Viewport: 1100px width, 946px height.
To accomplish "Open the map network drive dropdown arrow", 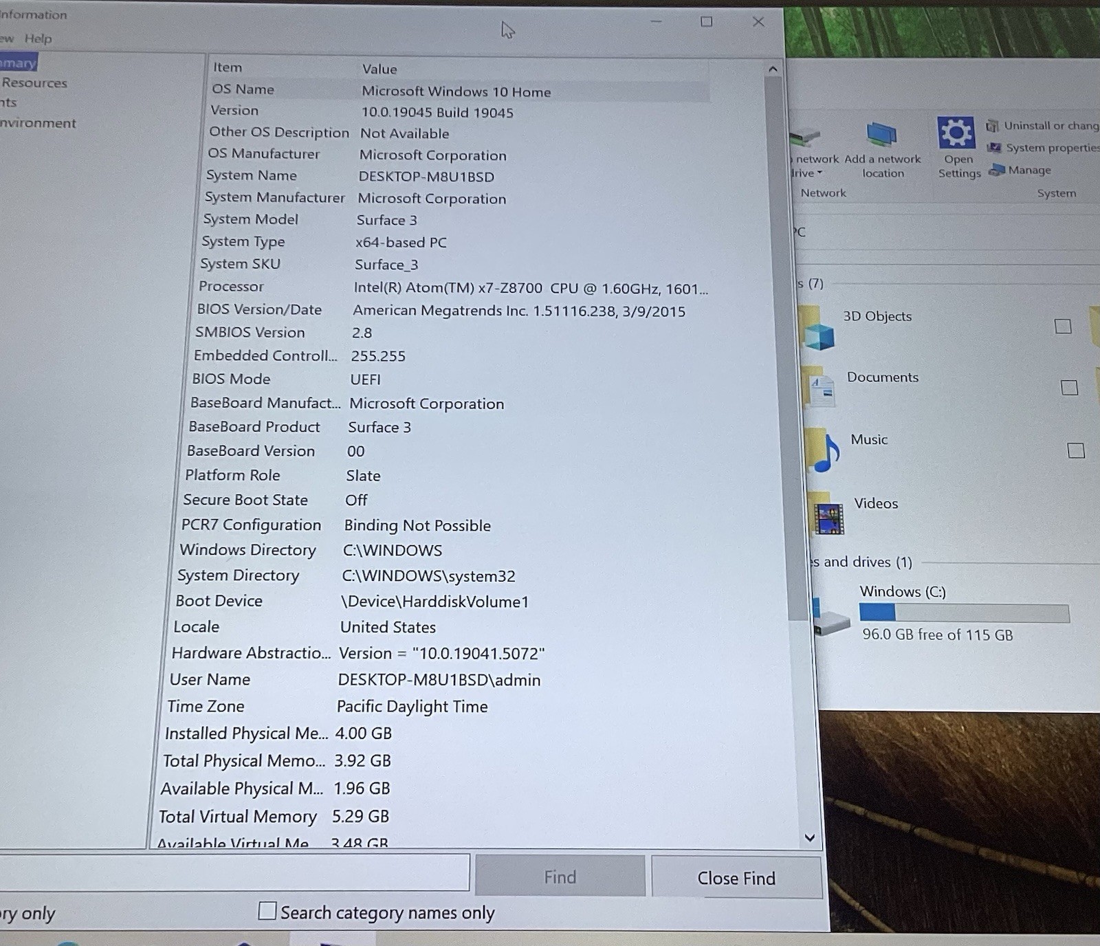I will tap(819, 173).
